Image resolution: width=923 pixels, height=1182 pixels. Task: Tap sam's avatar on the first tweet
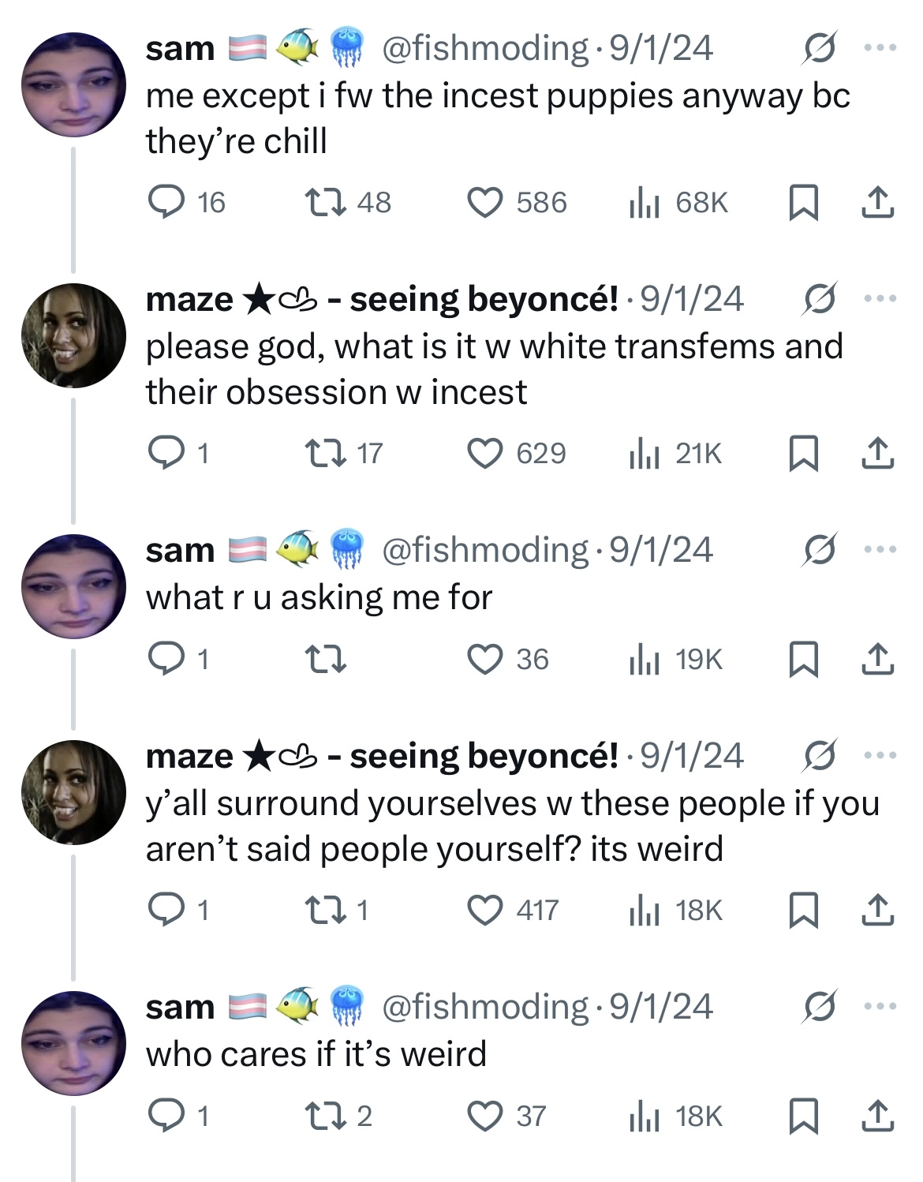click(73, 84)
